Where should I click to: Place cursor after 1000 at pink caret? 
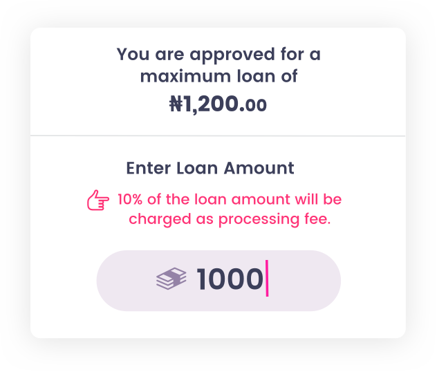[x=267, y=279]
